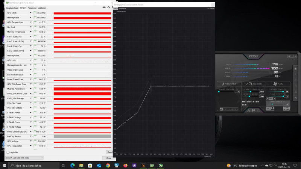Image resolution: width=301 pixels, height=169 pixels.
Task: Select Afterburner profile slot 2
Action: [296, 80]
